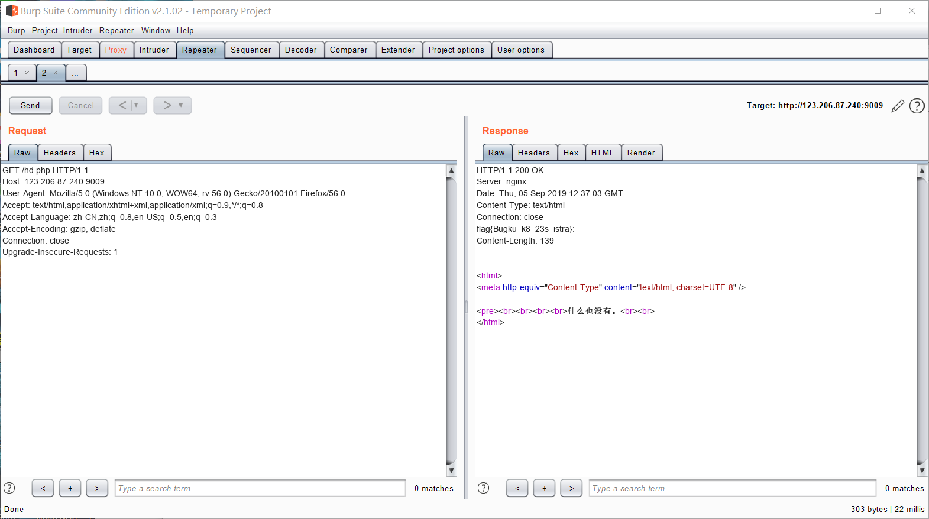Open the Burp menu
This screenshot has height=519, width=929.
point(17,30)
